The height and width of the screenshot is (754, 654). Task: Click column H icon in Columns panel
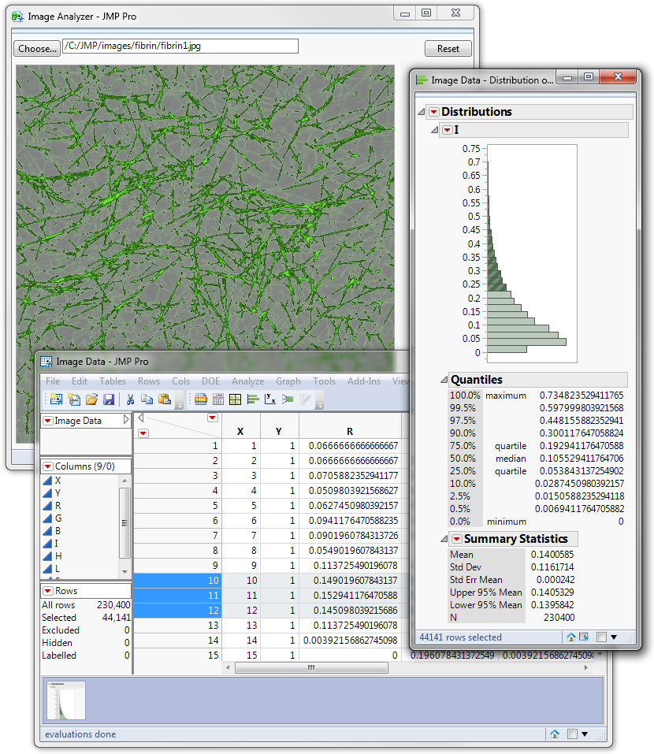pos(47,556)
